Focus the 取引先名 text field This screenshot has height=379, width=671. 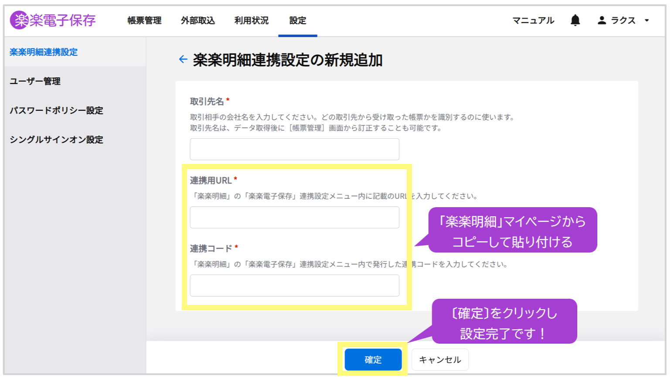[x=294, y=149]
